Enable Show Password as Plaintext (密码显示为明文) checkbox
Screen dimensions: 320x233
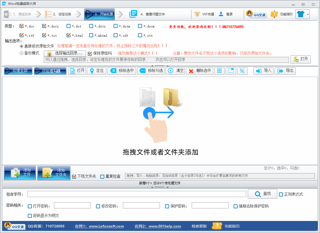click(30, 216)
